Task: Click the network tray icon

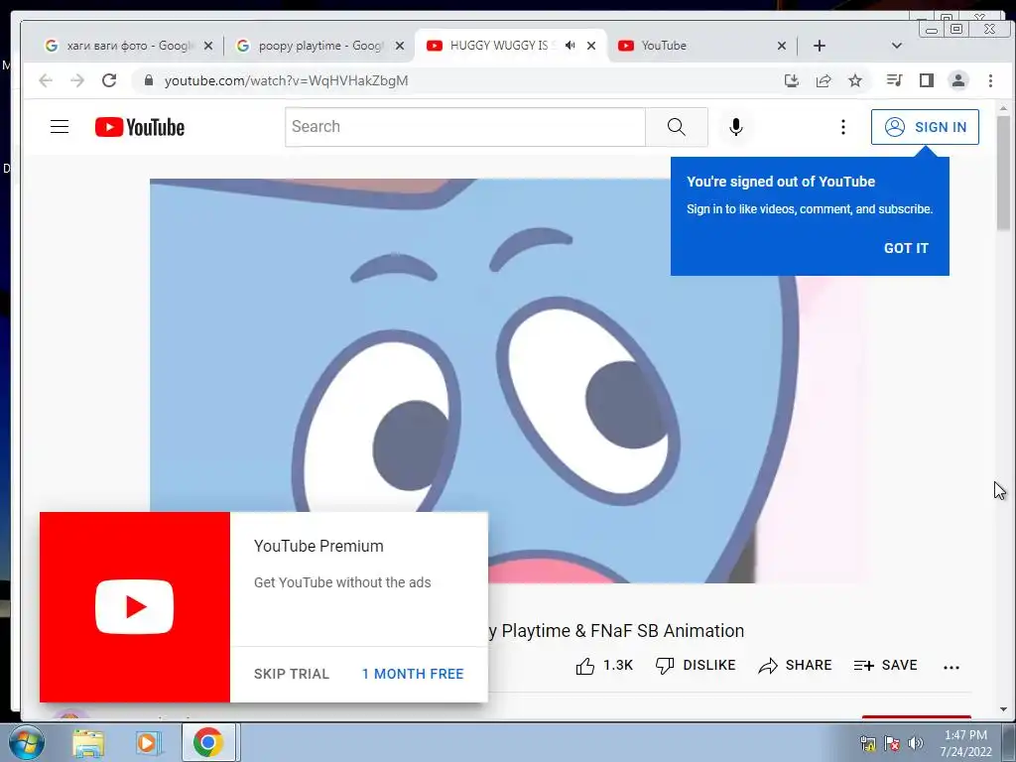Action: (x=867, y=743)
